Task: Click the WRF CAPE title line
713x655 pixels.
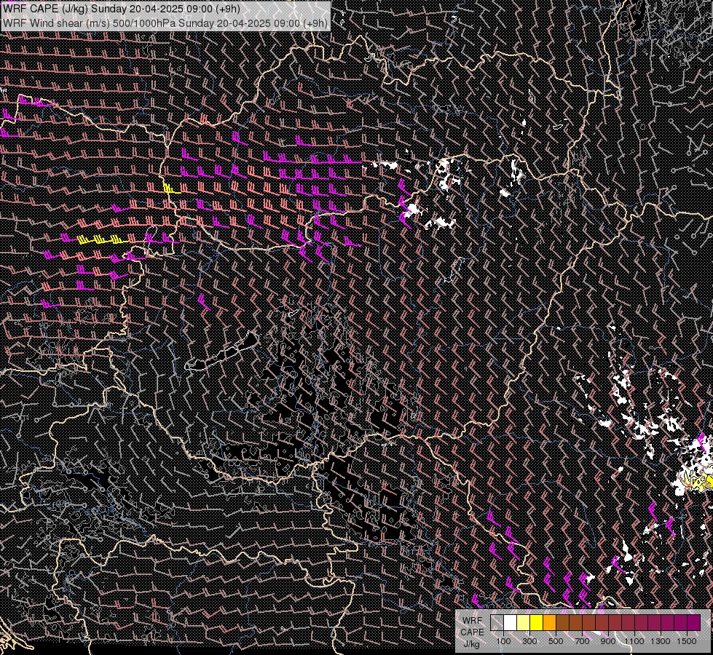Action: 122,9
